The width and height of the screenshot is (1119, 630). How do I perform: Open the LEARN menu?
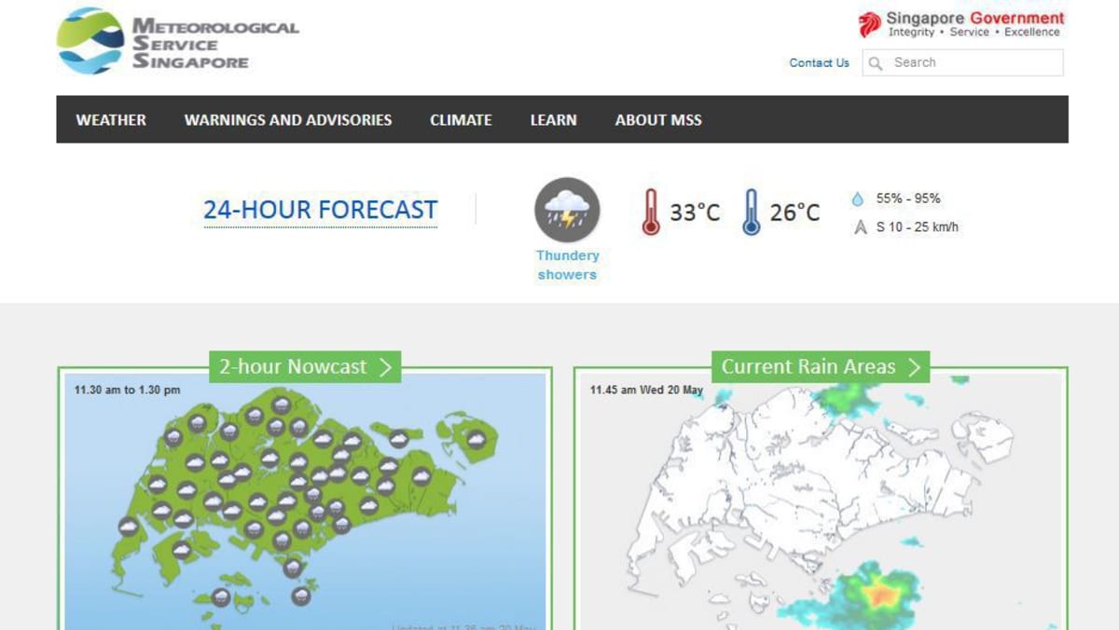pyautogui.click(x=553, y=120)
